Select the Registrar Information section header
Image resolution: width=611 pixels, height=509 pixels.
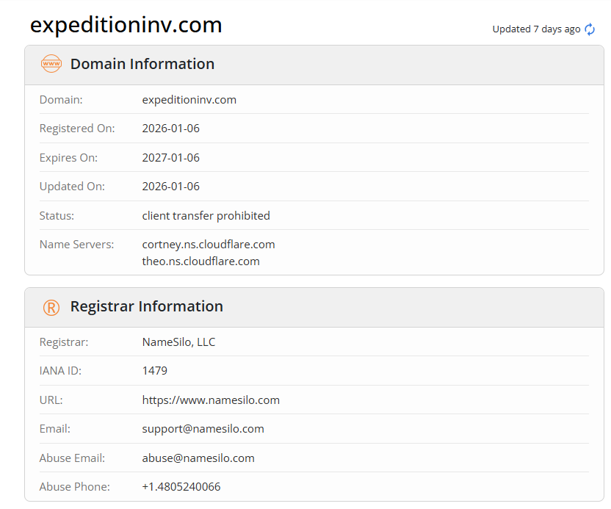coord(146,306)
